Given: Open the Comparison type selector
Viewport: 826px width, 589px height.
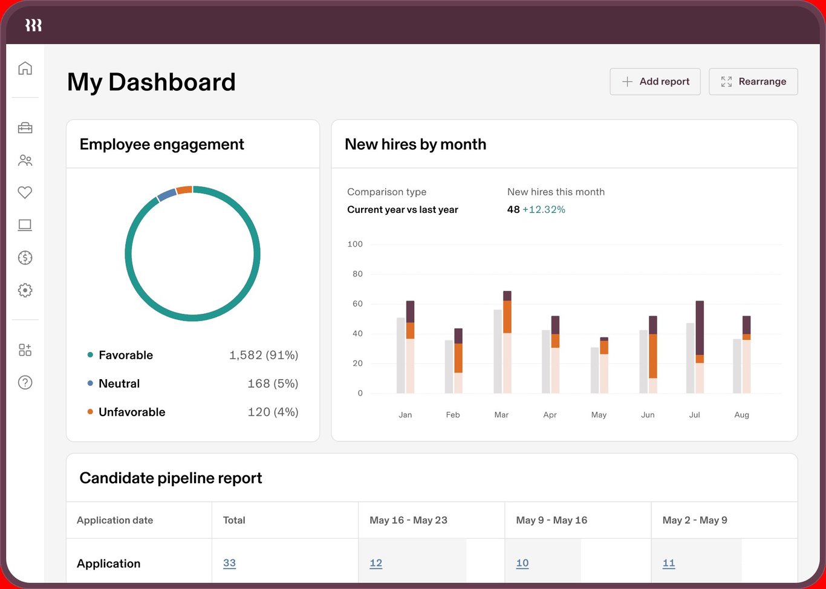Looking at the screenshot, I should tap(403, 209).
